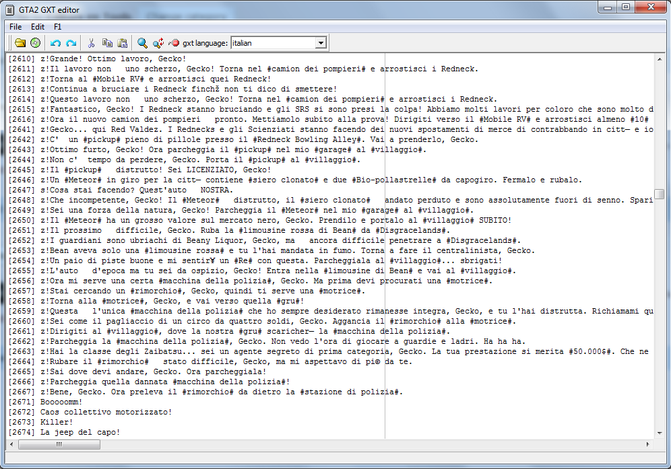The image size is (671, 469).
Task: Click line [2659] "Questa l'unica #macchina della polizia#"
Action: 330,312
